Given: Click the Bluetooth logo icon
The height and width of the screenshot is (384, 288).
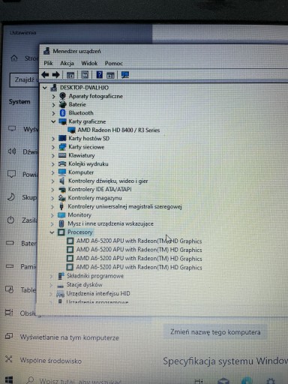Looking at the screenshot, I should pyautogui.click(x=63, y=113).
